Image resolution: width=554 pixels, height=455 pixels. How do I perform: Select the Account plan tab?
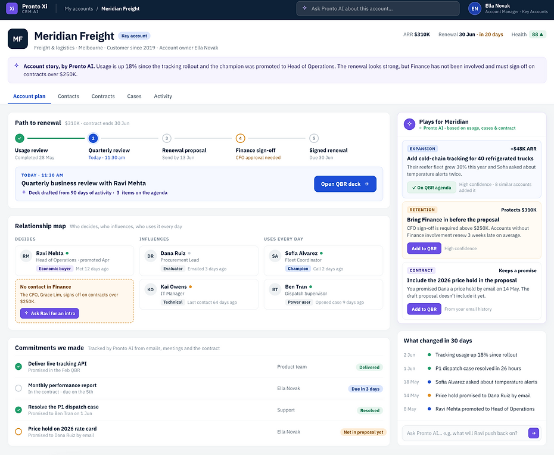pos(29,96)
